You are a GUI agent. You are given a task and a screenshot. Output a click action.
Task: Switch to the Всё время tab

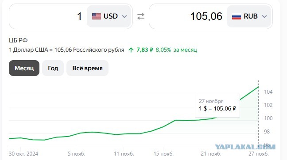pos(88,68)
